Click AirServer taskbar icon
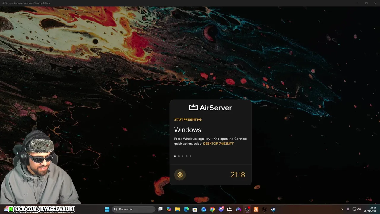This screenshot has width=380, height=214. pos(230,209)
